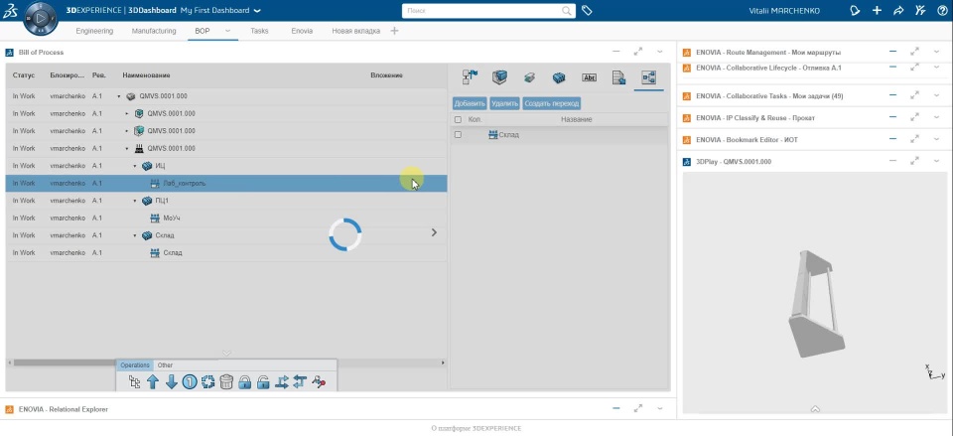
Task: Click the tag icon beside the search box
Action: (x=587, y=10)
